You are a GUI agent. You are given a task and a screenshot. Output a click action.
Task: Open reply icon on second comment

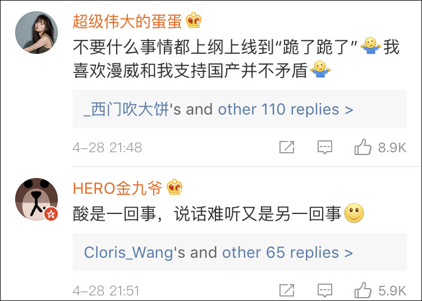click(325, 290)
